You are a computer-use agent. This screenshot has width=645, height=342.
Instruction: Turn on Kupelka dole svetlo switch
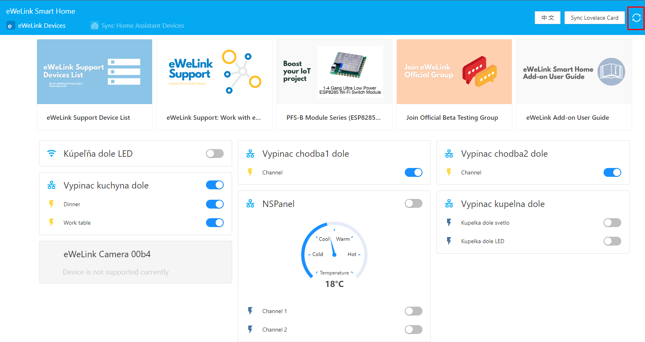click(612, 223)
